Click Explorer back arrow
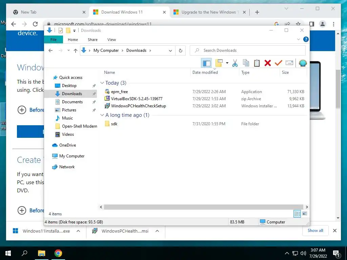 [x=50, y=51]
